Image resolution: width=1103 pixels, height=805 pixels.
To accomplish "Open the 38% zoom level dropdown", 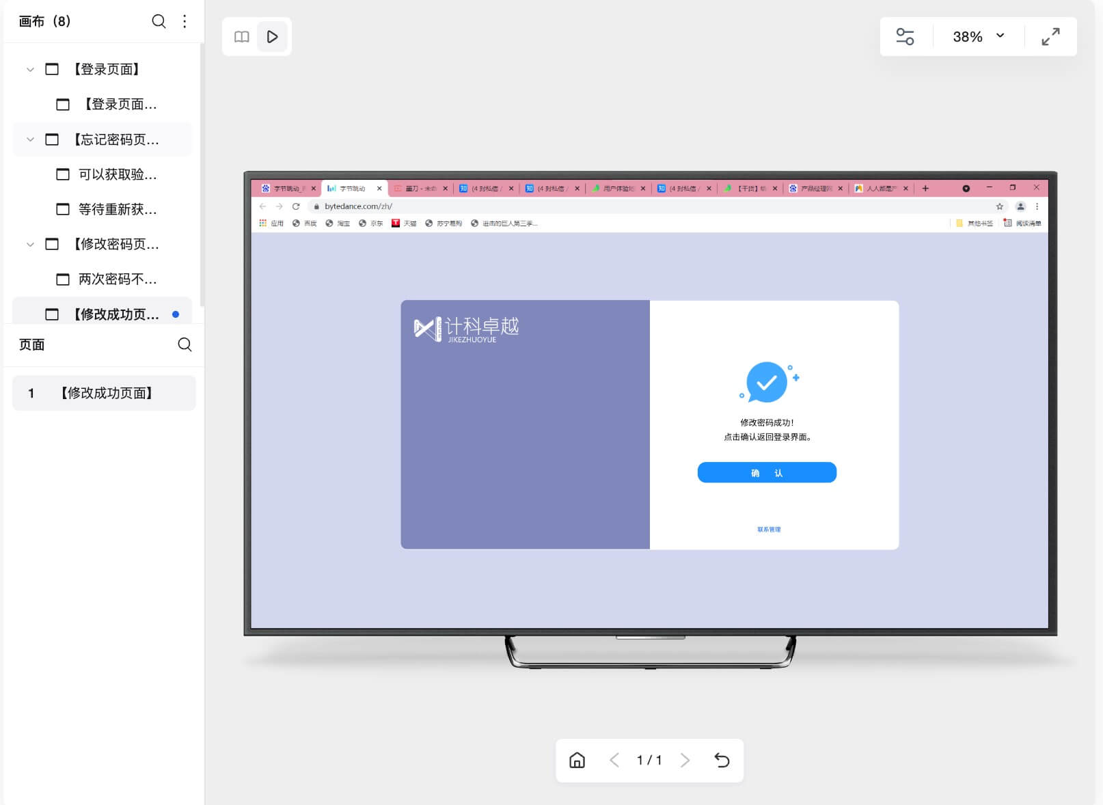I will click(977, 37).
